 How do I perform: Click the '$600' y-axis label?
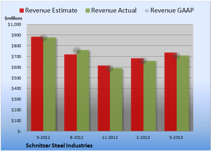coord(16,67)
